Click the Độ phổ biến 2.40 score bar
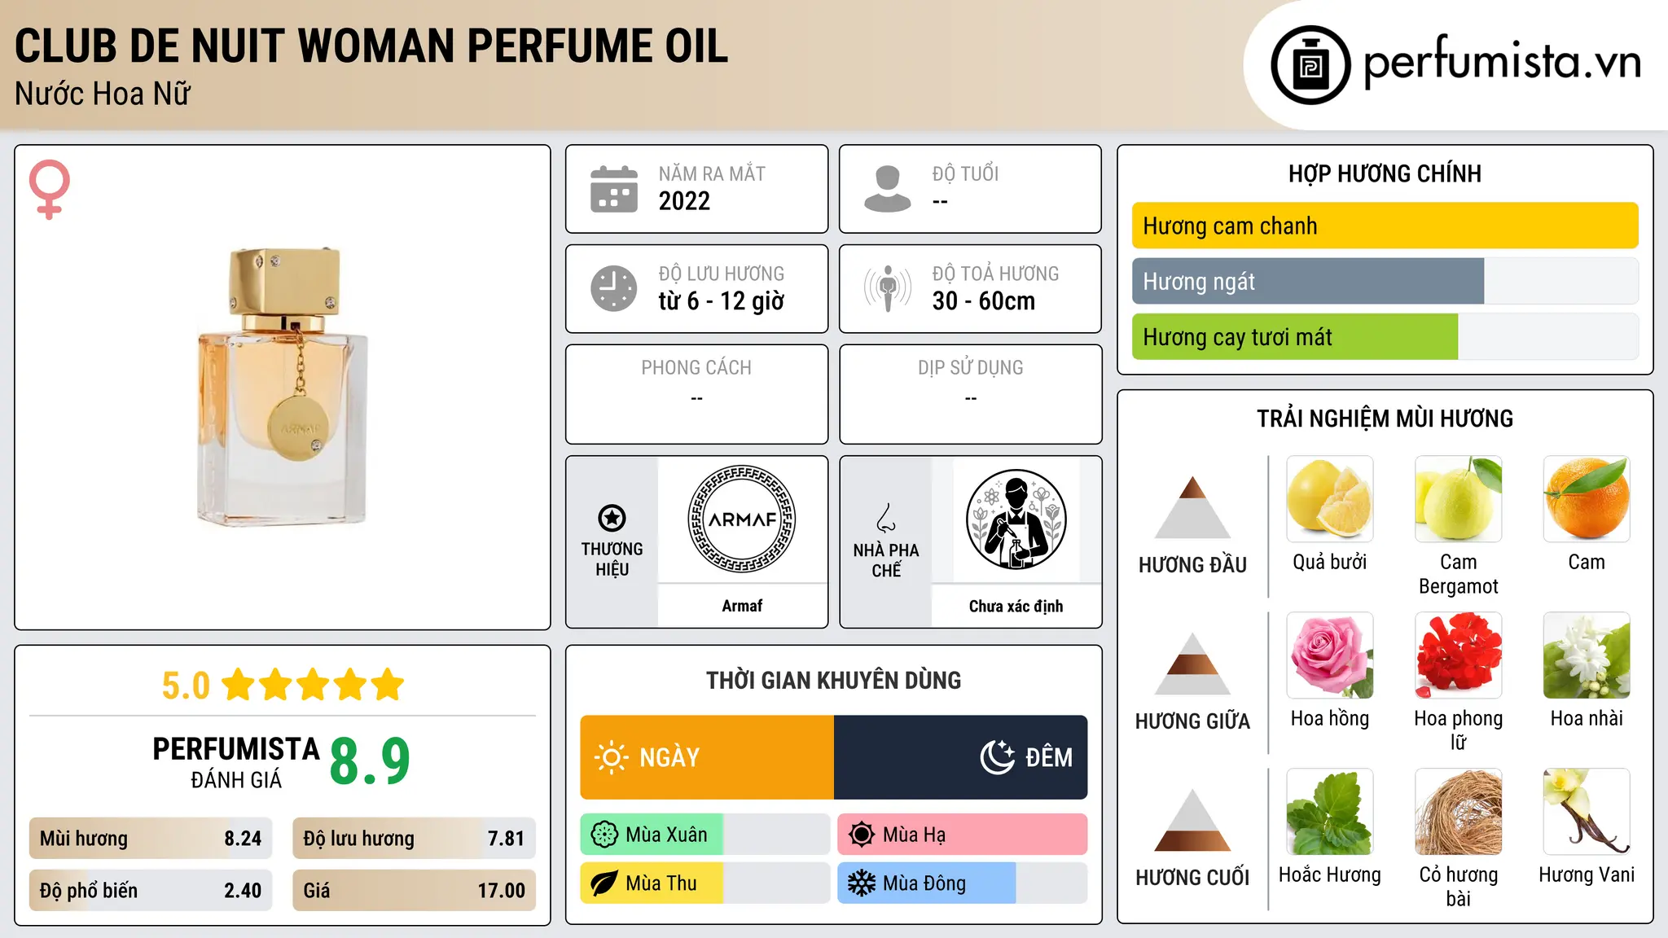1668x938 pixels. (x=151, y=891)
